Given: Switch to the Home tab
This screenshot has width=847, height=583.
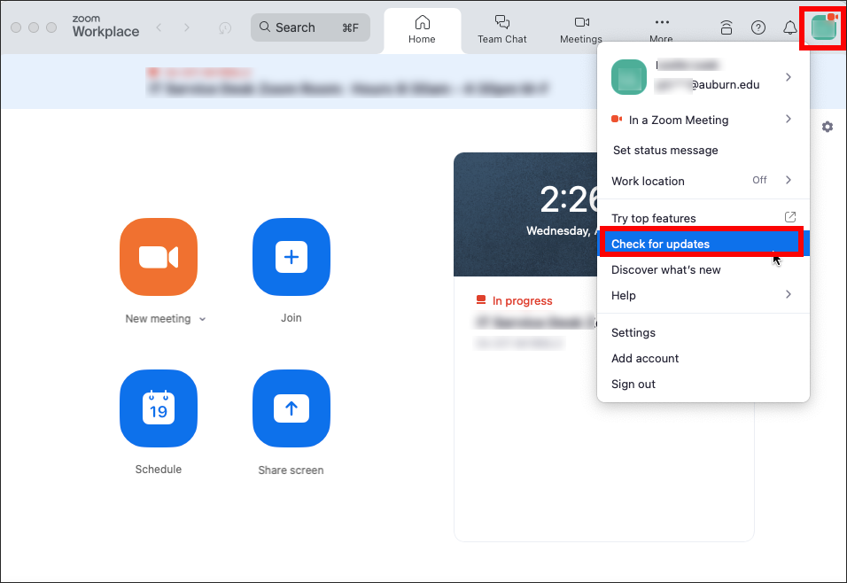Looking at the screenshot, I should [422, 30].
